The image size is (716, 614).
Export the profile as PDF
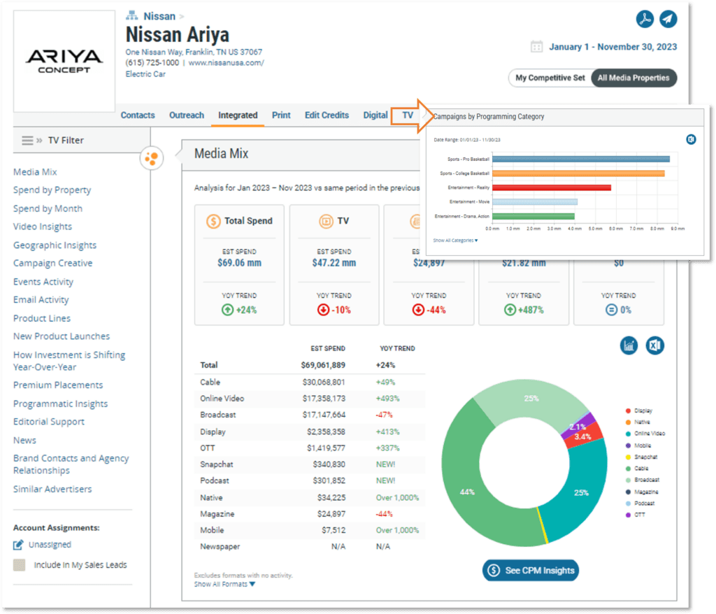pyautogui.click(x=644, y=19)
